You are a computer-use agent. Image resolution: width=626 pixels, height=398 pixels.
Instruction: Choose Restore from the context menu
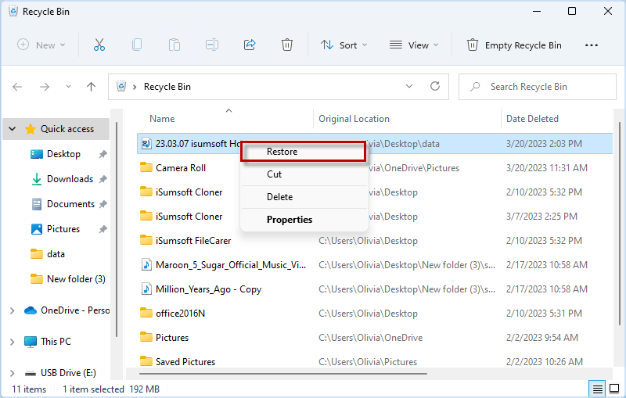(x=304, y=152)
